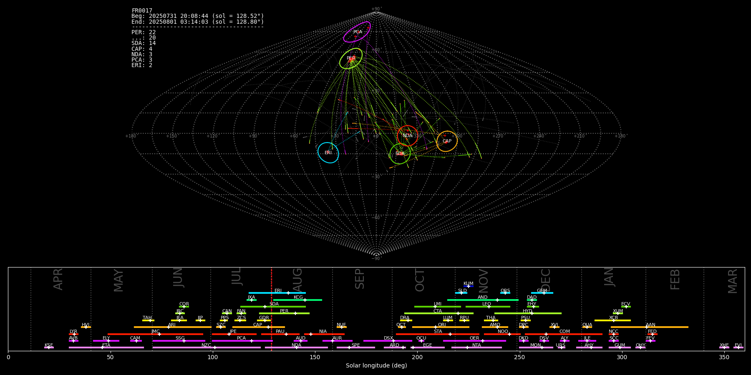This screenshot has height=375, width=751.
Task: Click the green ECV shower bar
Action: 626,307
